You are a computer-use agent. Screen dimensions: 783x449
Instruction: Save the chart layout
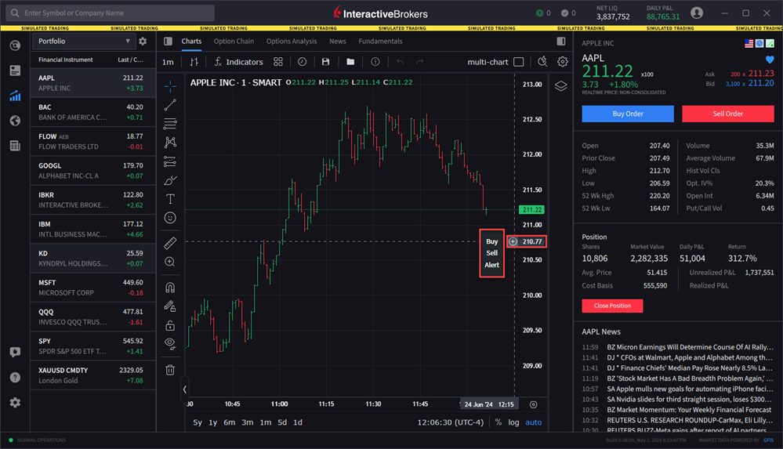[325, 62]
